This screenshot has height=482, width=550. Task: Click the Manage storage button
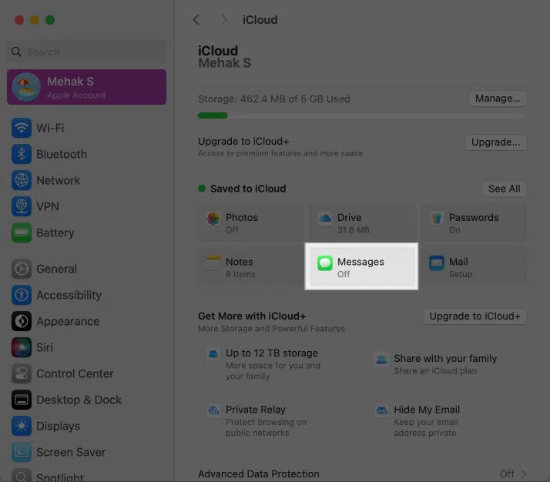click(498, 99)
